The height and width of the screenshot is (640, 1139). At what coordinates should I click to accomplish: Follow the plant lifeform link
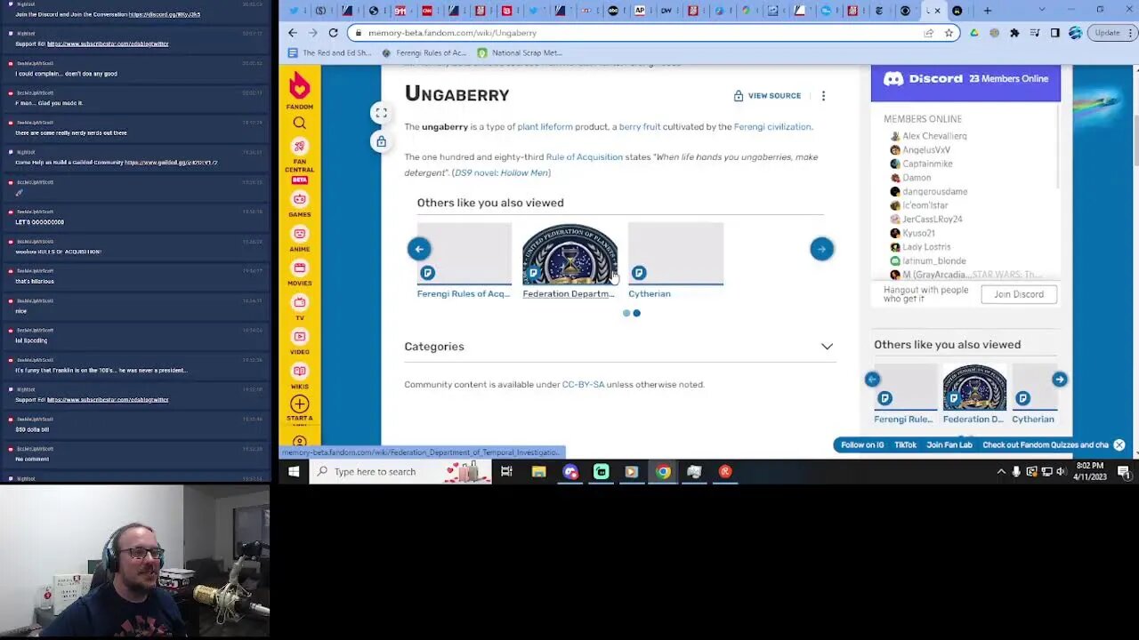pos(545,127)
